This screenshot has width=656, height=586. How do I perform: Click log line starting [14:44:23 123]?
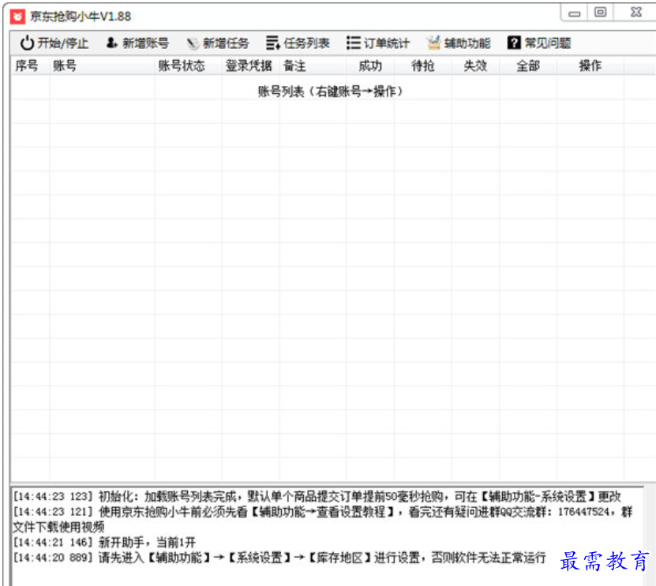click(317, 497)
